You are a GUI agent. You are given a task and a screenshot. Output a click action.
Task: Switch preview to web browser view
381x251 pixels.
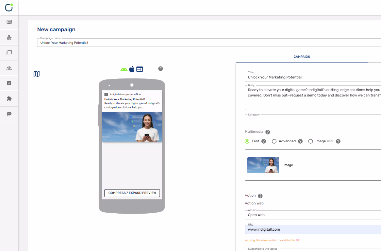pos(139,69)
